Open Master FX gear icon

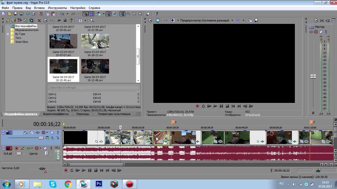coord(316,32)
